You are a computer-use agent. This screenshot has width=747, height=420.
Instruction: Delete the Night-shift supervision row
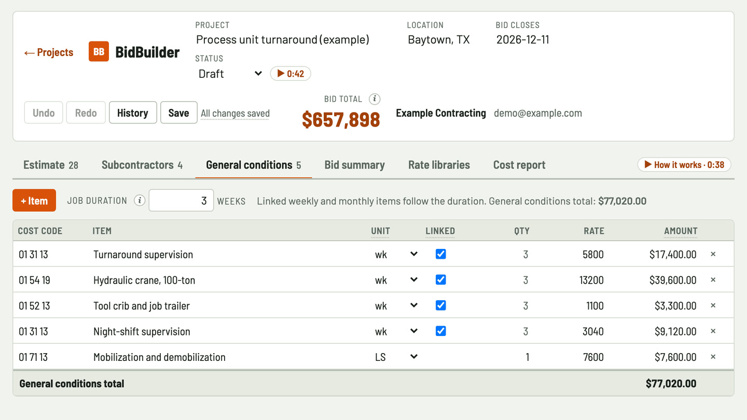coord(713,331)
